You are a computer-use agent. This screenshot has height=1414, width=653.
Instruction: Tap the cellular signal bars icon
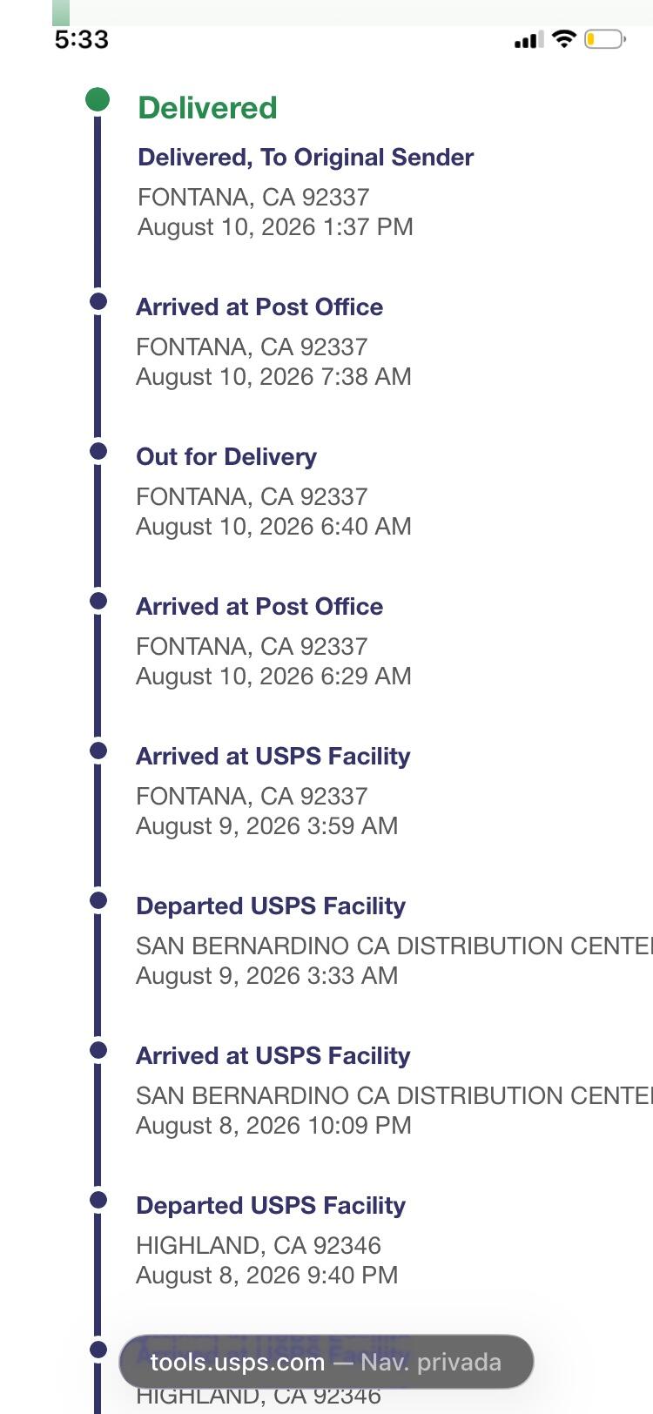click(x=528, y=39)
